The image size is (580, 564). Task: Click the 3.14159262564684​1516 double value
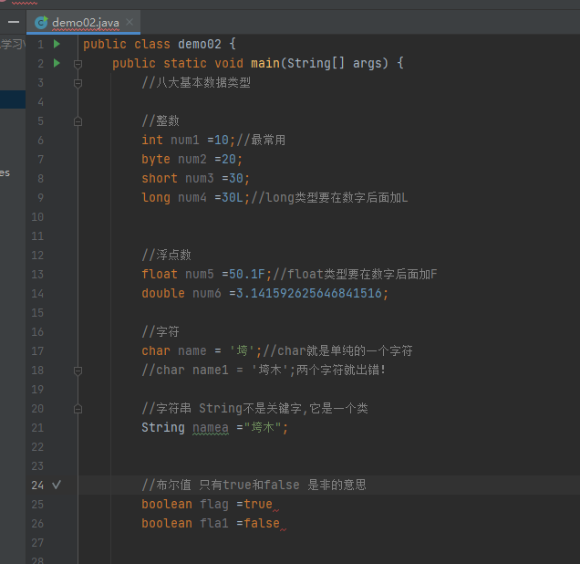[308, 294]
